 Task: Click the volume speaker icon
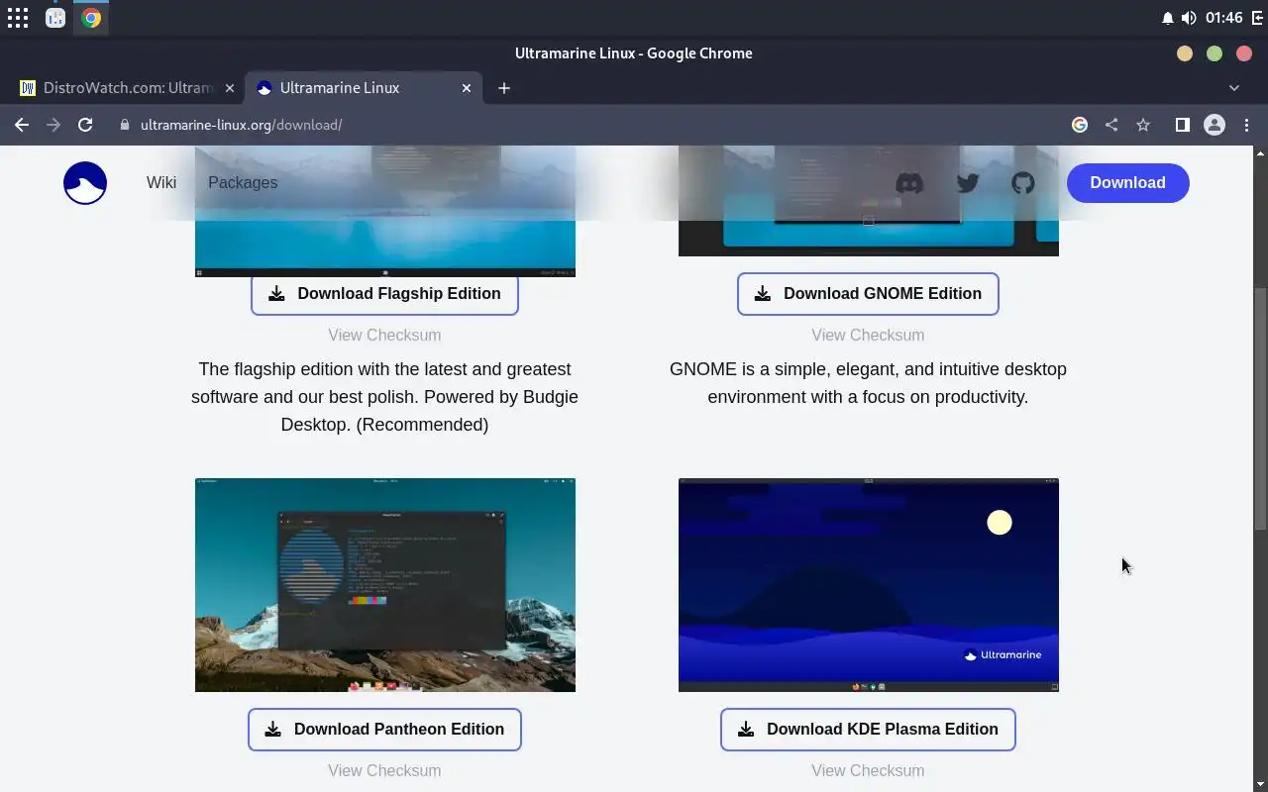[1189, 18]
